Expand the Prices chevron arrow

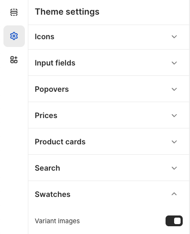[x=174, y=115]
